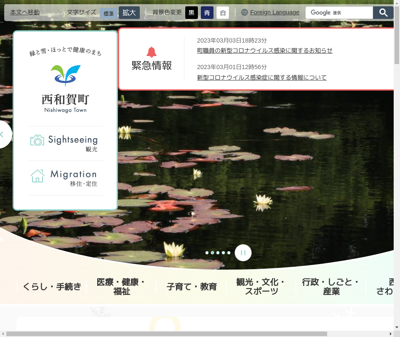Image resolution: width=400 pixels, height=337 pixels.
Task: Select the first slideshow dot
Action: coord(207,253)
